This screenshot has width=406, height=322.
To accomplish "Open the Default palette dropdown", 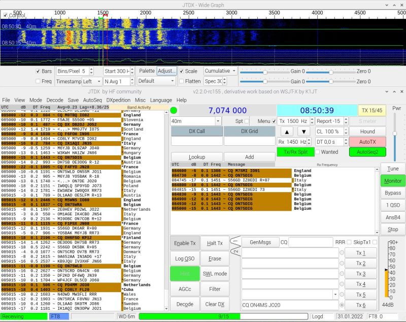I will tap(156, 81).
